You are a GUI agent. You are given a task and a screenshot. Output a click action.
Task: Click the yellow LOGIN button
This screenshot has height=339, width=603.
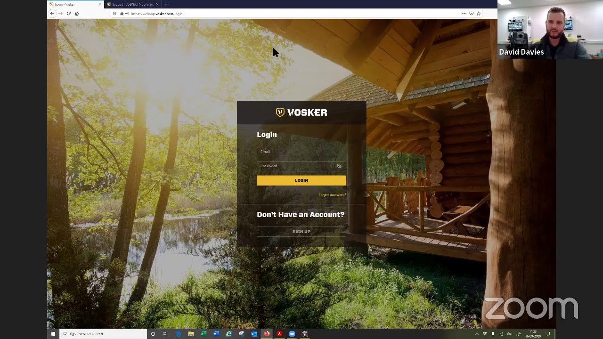point(301,180)
